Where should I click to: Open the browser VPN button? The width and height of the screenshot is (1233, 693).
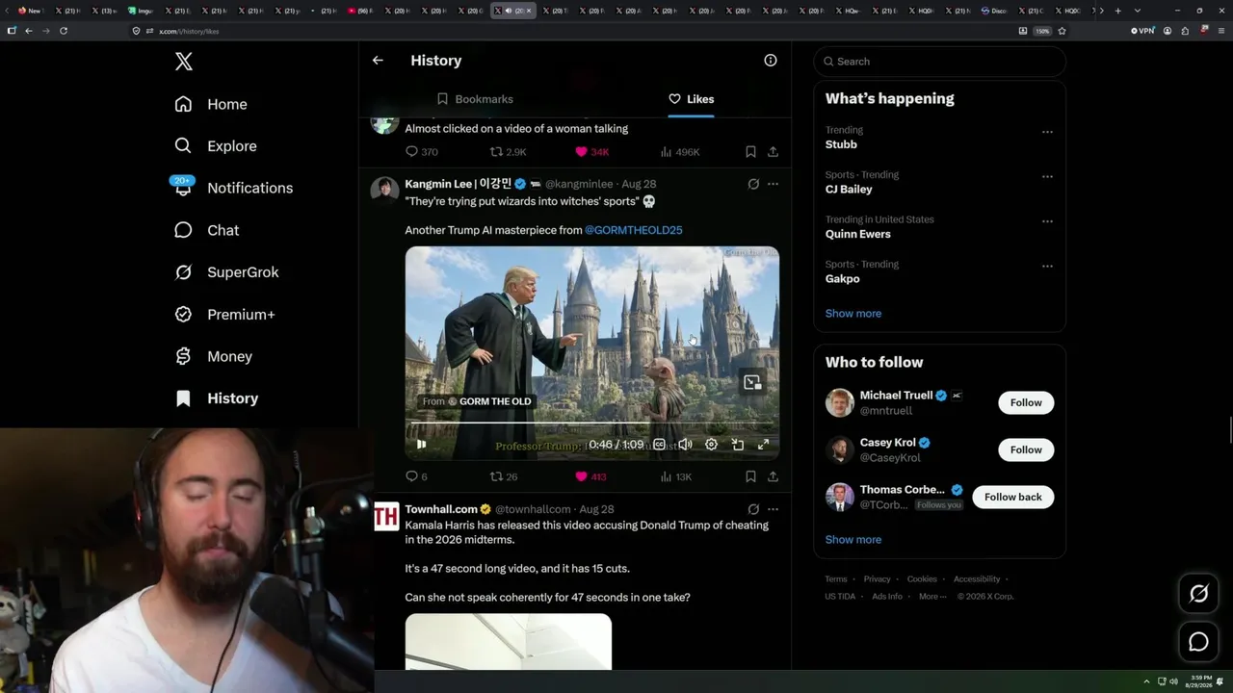point(1142,31)
